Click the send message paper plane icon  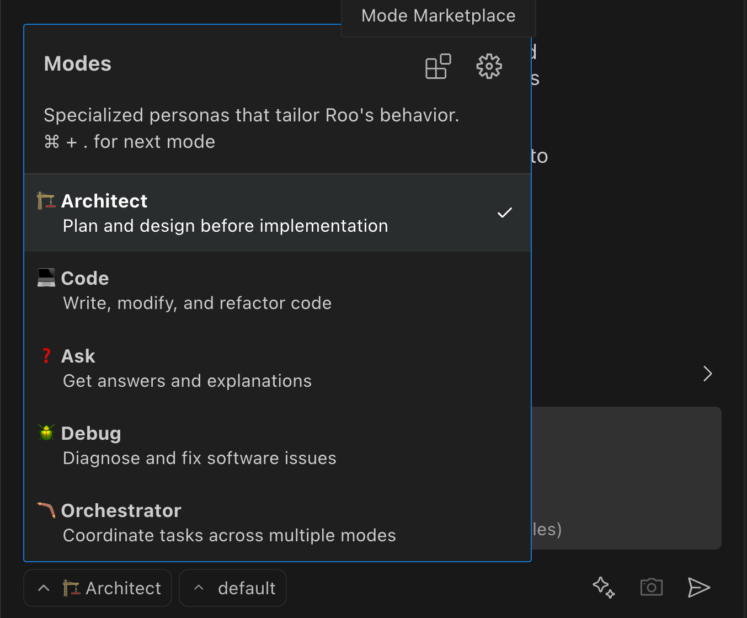(x=698, y=588)
